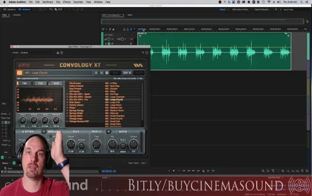
Task: Expand the 80s-90s DSP2 - Classic folder
Action: coord(67,97)
